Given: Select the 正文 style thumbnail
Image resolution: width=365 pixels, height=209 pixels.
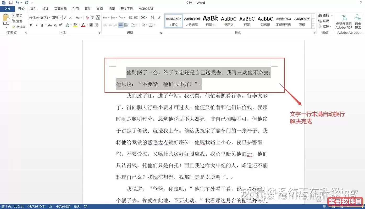Looking at the screenshot, I should tap(174, 21).
